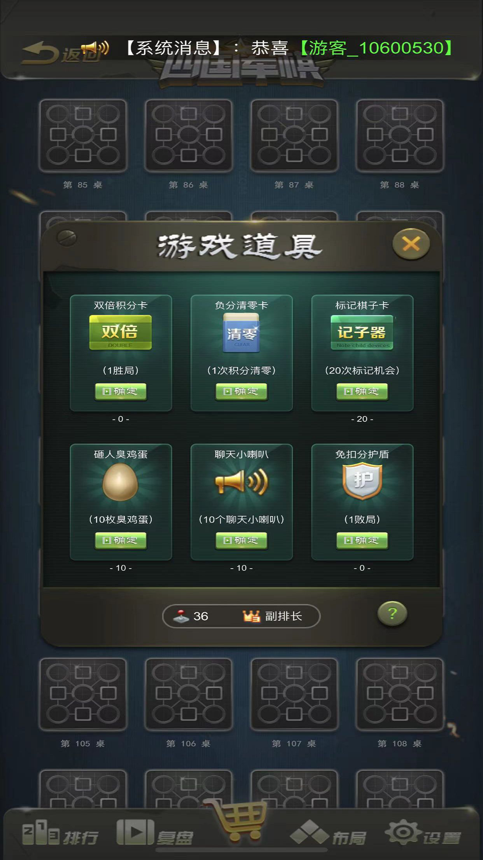
Task: Tap the 双倍 double points card icon
Action: click(x=120, y=332)
